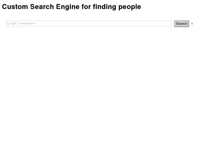Click the 'Custom Search Engine for finding people' heading

click(71, 7)
